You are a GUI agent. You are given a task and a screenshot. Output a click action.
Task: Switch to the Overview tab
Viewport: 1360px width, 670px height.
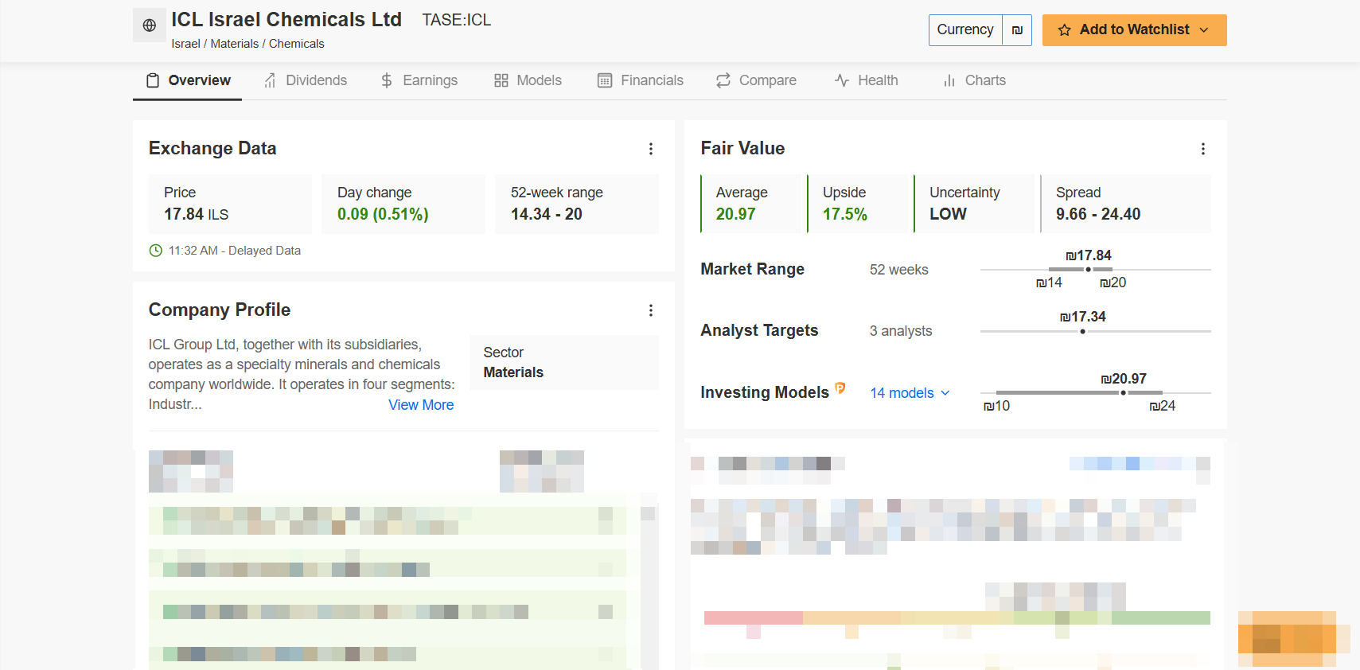(188, 80)
